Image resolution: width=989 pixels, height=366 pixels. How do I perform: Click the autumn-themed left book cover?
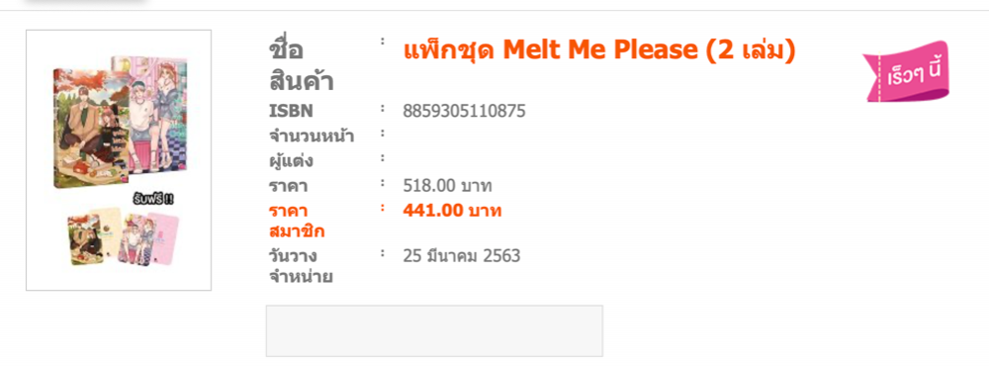coord(91,129)
